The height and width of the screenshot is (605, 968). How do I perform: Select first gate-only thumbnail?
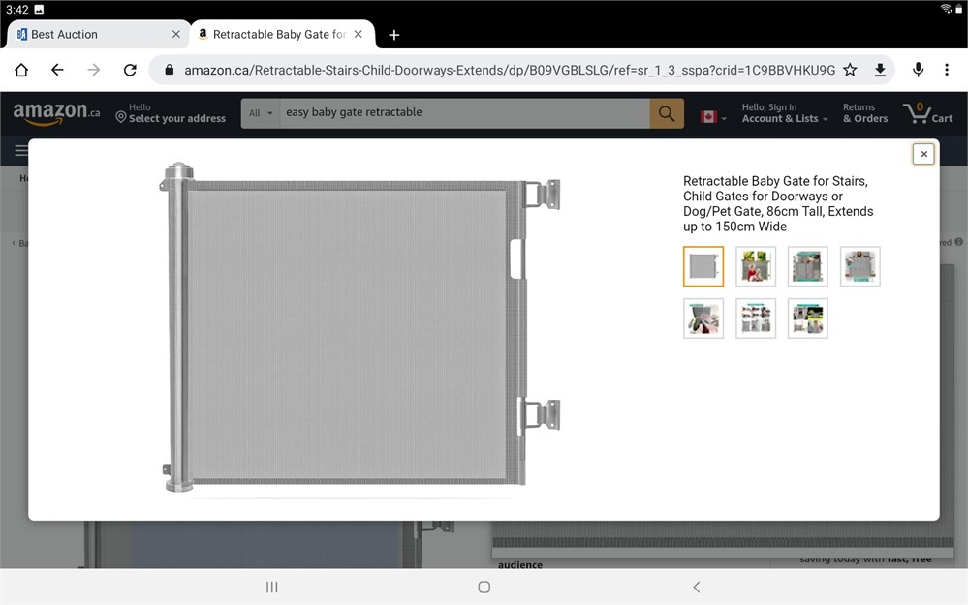[703, 266]
